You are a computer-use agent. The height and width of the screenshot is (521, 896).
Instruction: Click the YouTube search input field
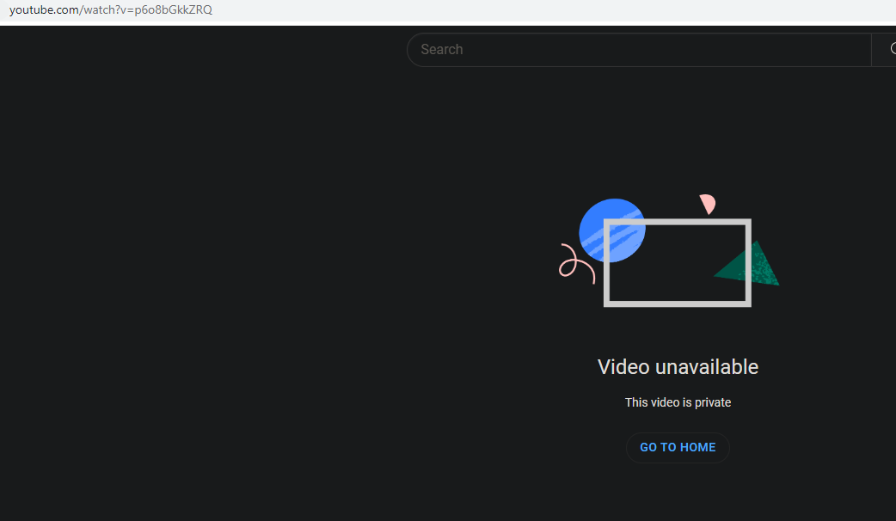[639, 50]
